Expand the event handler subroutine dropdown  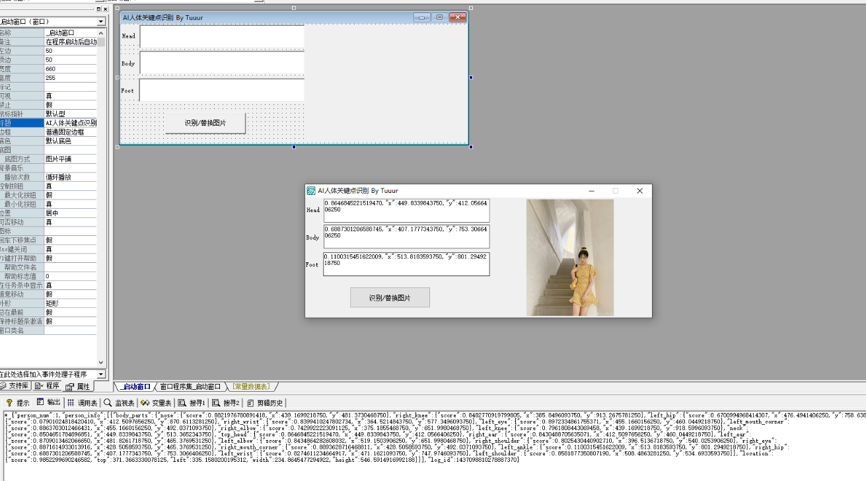101,374
